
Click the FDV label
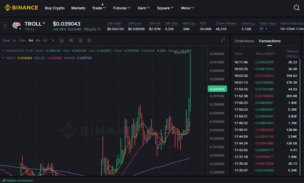tap(203, 23)
